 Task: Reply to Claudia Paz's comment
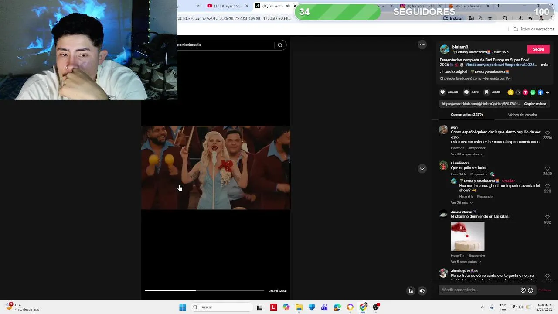tap(478, 174)
